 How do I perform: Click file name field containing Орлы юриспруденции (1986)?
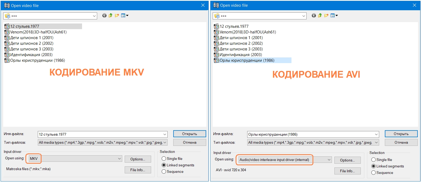(310, 134)
